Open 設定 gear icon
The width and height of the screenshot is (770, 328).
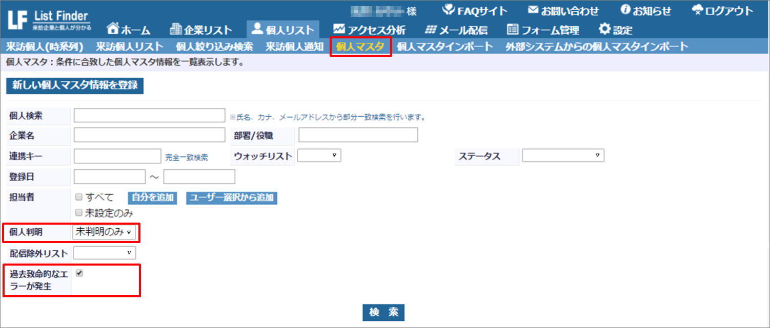point(605,29)
